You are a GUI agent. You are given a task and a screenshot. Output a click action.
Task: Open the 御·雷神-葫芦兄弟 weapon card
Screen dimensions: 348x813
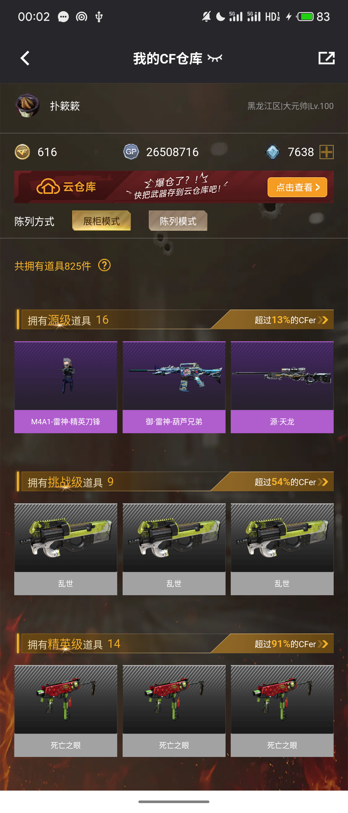point(174,387)
